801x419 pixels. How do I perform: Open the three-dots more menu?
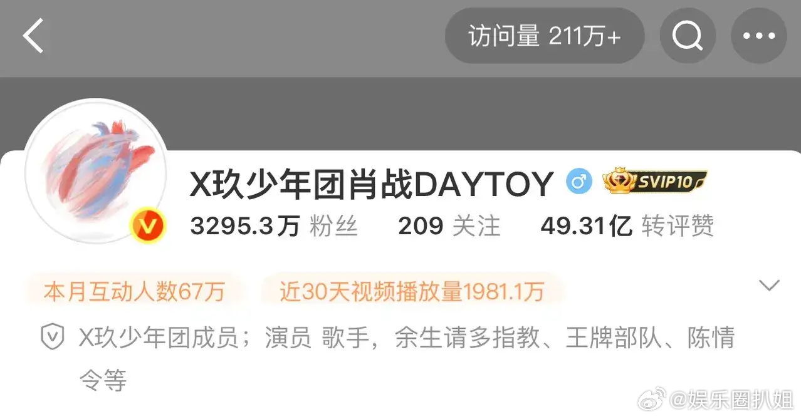(x=758, y=36)
